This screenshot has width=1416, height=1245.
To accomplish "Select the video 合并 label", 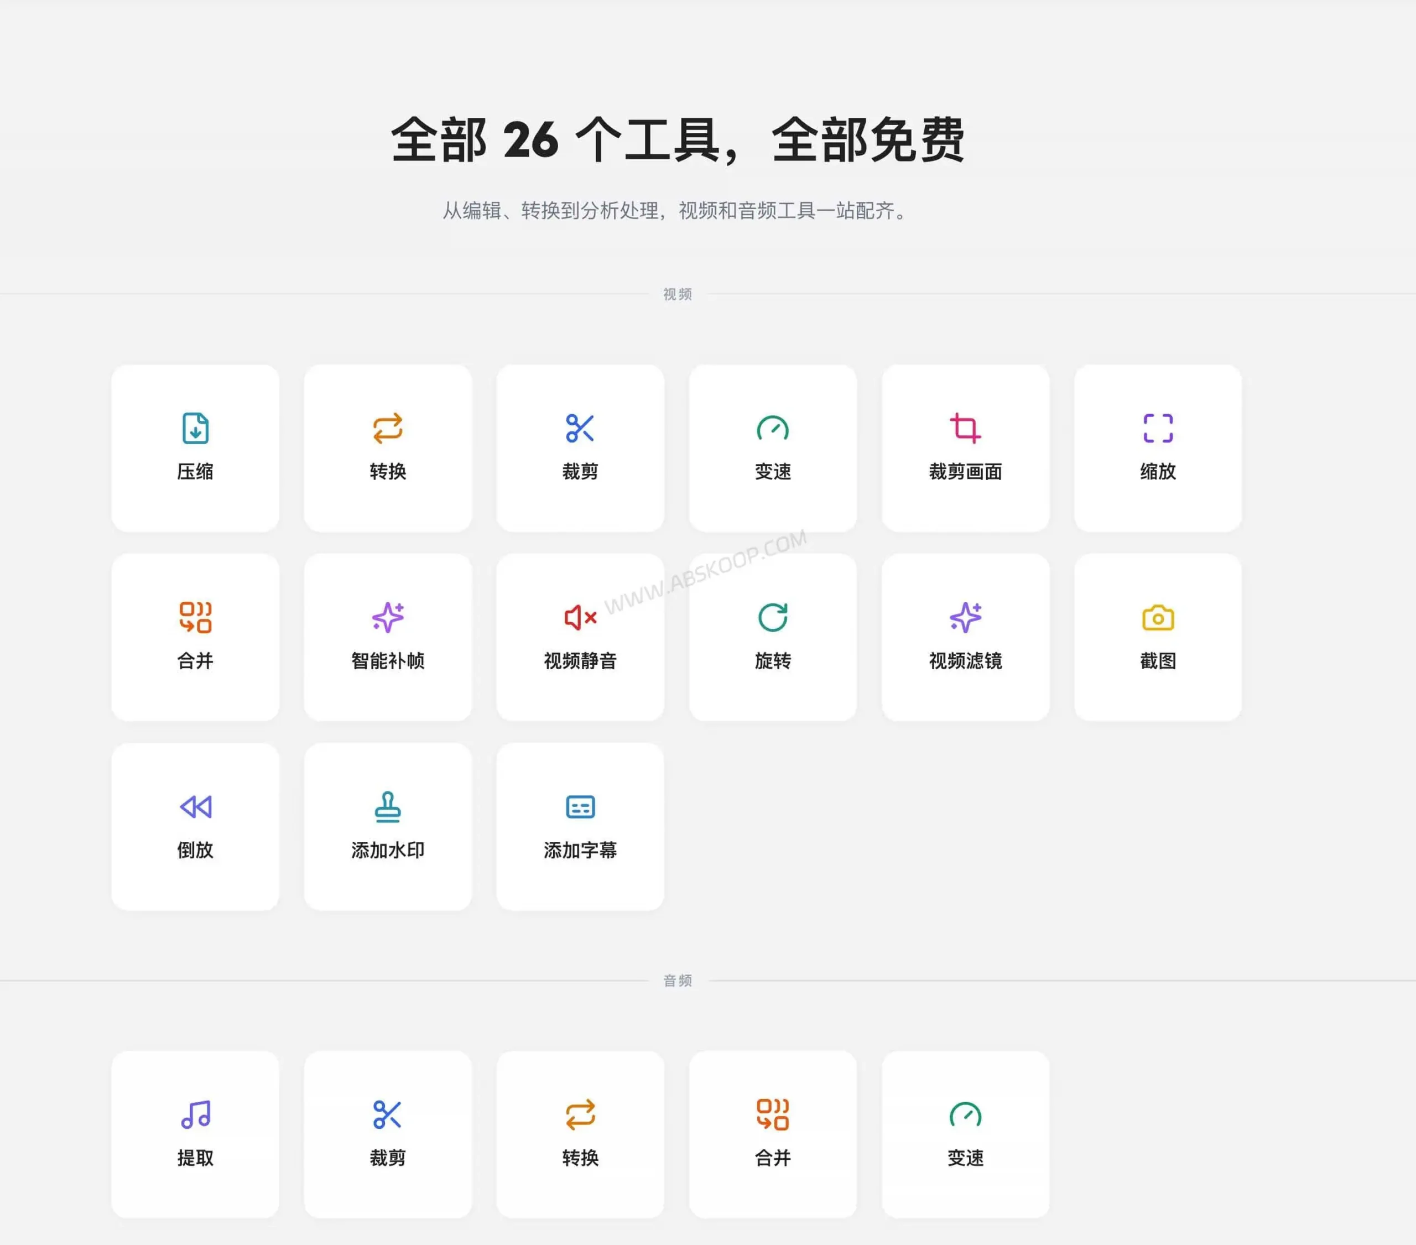I will tap(195, 661).
